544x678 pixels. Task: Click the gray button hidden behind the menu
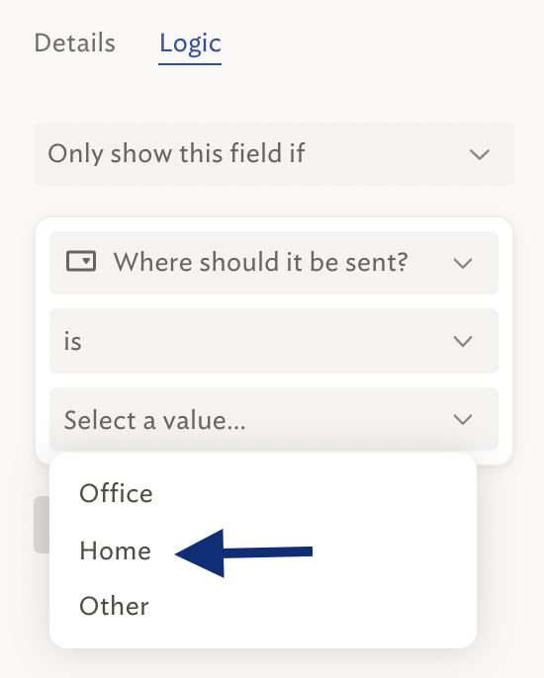pyautogui.click(x=42, y=525)
